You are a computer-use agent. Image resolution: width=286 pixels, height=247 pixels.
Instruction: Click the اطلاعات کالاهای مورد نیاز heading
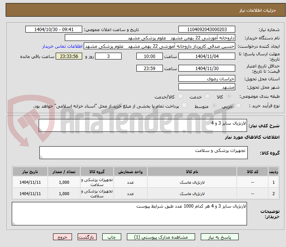[252, 137]
